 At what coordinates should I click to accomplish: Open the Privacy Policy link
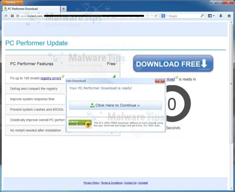pyautogui.click(x=91, y=183)
